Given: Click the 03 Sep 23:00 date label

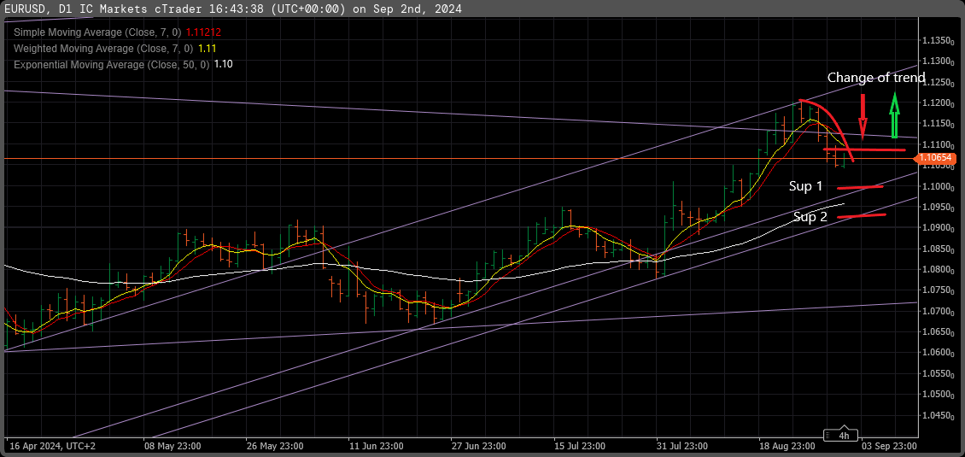Looking at the screenshot, I should 889,446.
